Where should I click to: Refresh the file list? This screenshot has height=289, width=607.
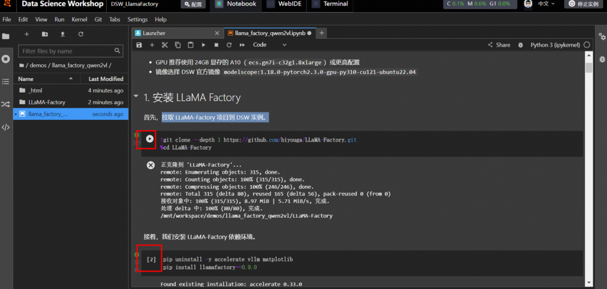[81, 34]
